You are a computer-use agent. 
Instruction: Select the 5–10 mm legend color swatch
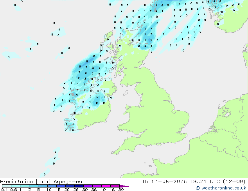[x=43, y=186]
